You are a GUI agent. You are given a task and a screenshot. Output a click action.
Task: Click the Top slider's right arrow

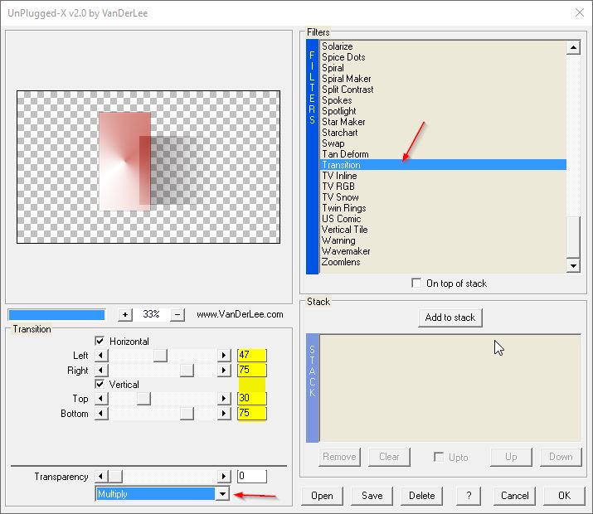[x=224, y=399]
